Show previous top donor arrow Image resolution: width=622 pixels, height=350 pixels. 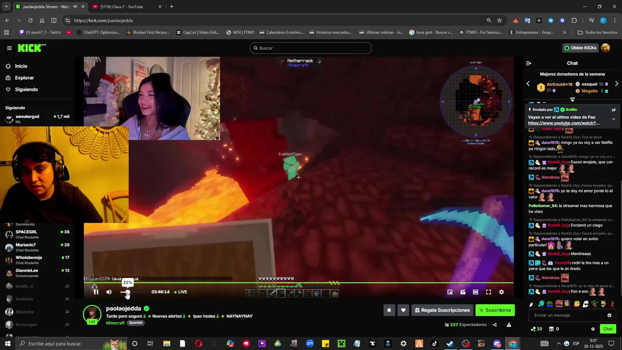pyautogui.click(x=528, y=84)
